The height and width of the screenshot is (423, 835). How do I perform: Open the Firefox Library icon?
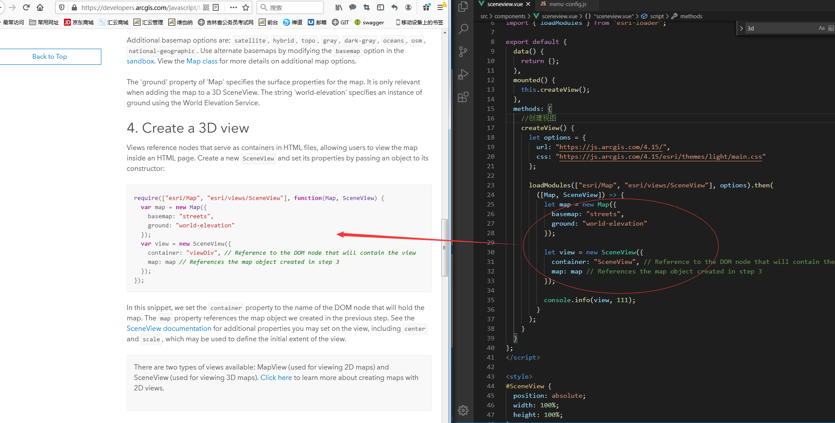339,7
